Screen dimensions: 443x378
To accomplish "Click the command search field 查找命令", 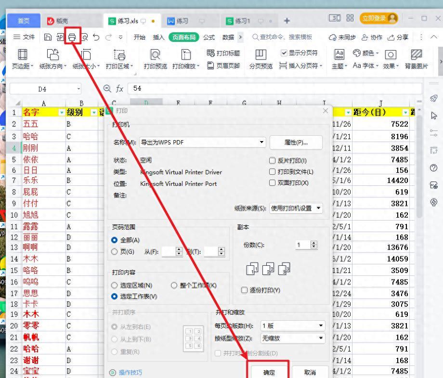I will click(x=283, y=37).
